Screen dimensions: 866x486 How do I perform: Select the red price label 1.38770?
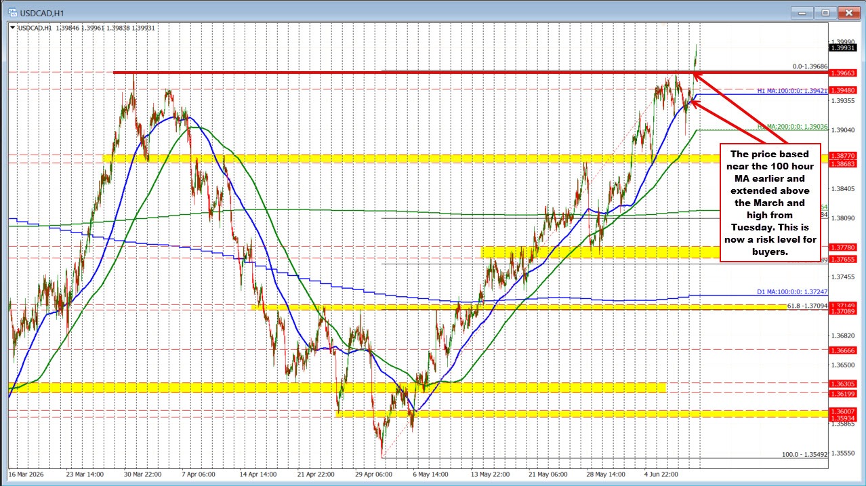coord(844,155)
